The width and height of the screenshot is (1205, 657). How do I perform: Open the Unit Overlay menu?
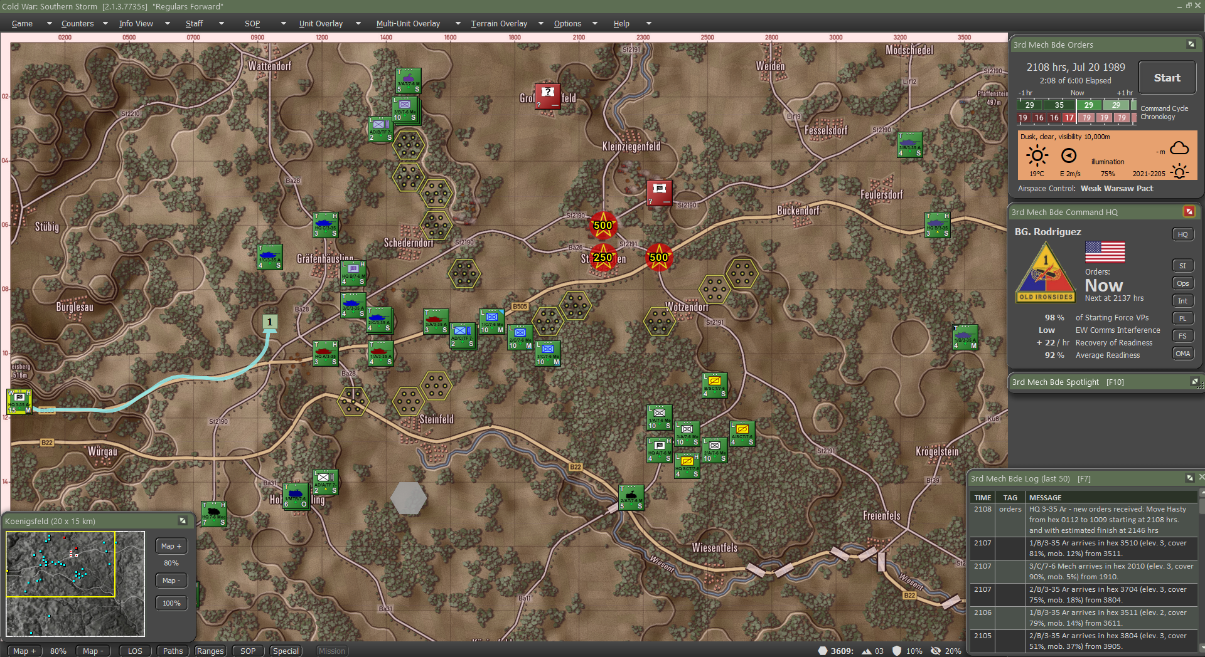321,24
